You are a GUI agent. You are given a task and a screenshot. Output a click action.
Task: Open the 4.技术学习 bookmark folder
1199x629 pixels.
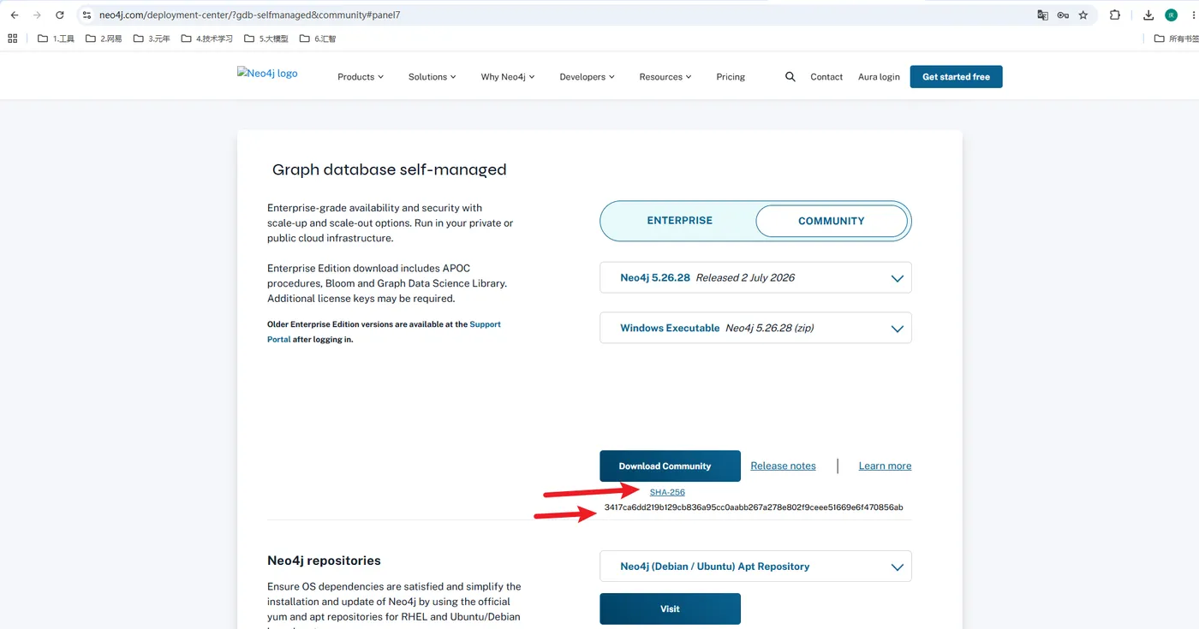(x=207, y=39)
